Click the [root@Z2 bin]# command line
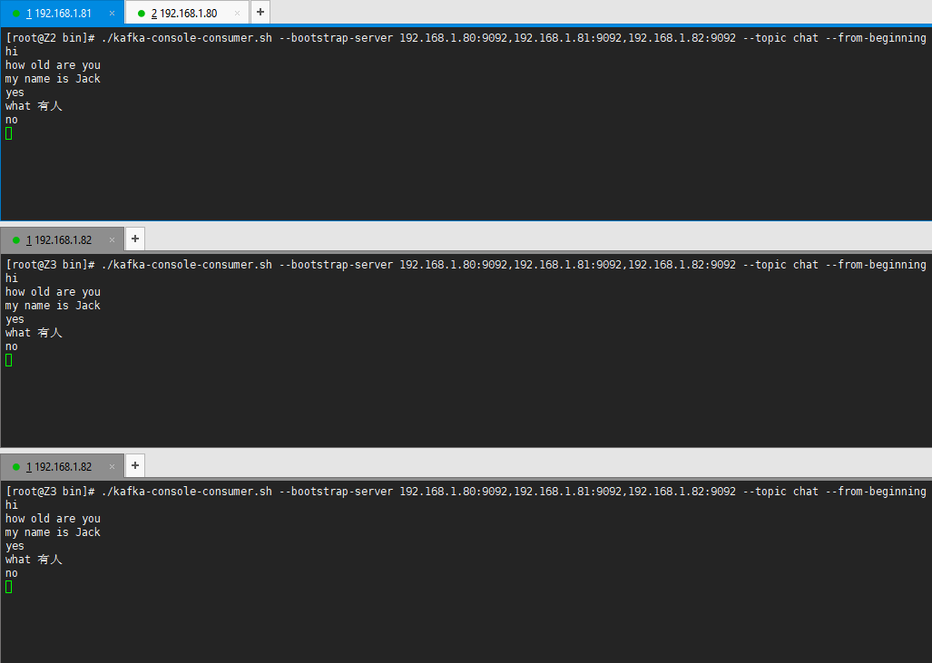This screenshot has height=663, width=932. click(466, 38)
